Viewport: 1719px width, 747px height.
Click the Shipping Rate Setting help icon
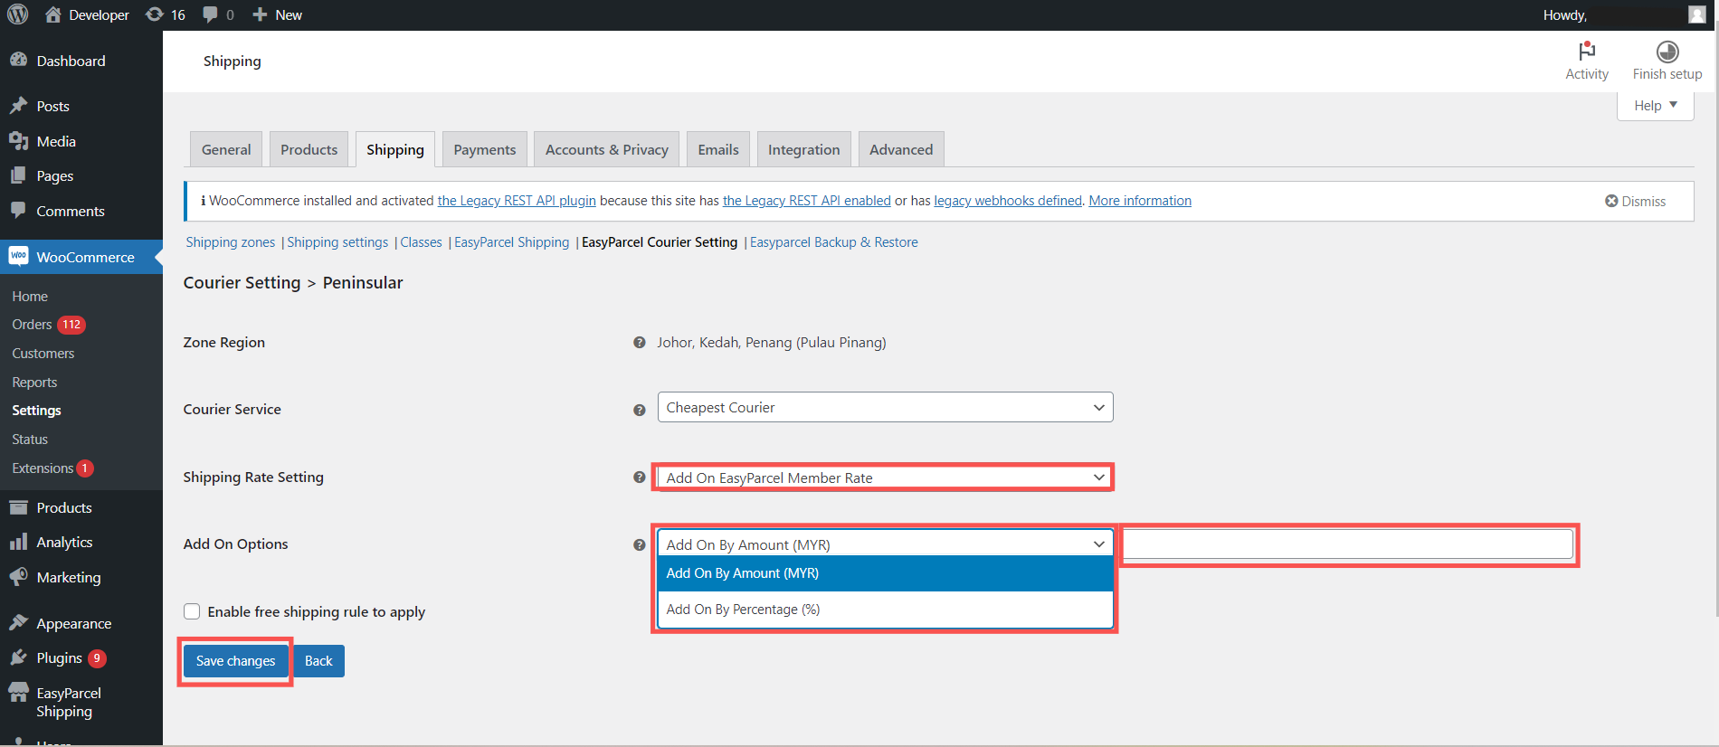click(x=640, y=478)
